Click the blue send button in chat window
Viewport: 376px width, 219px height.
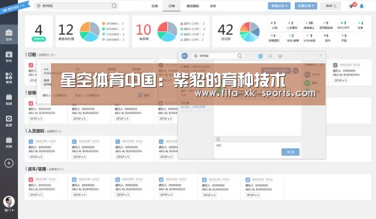tap(290, 152)
